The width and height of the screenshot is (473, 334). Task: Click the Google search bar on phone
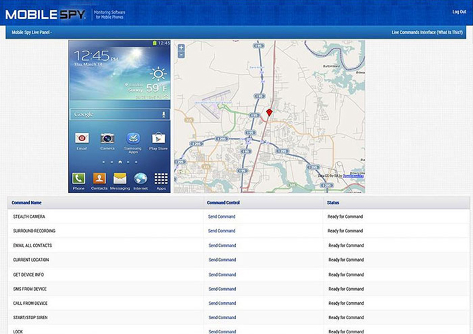tap(120, 115)
